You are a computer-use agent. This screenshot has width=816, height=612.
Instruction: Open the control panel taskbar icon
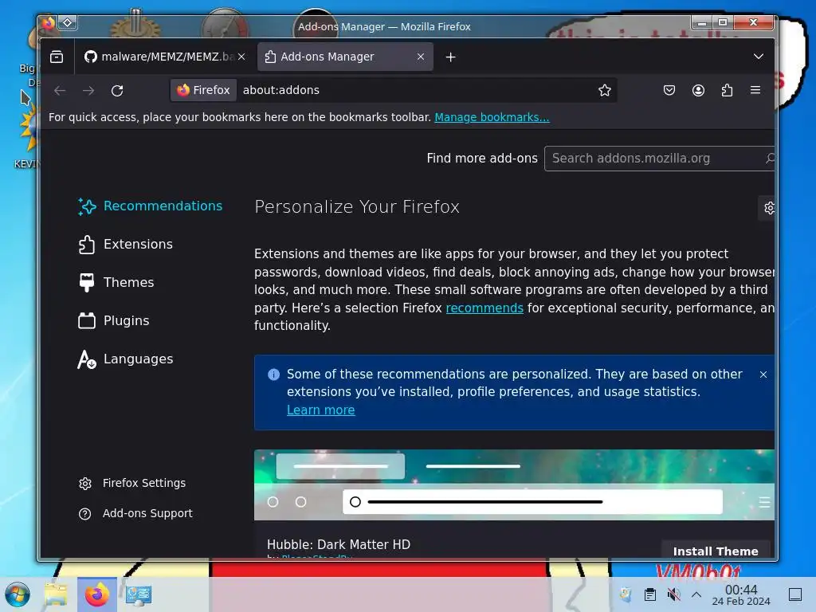138,594
